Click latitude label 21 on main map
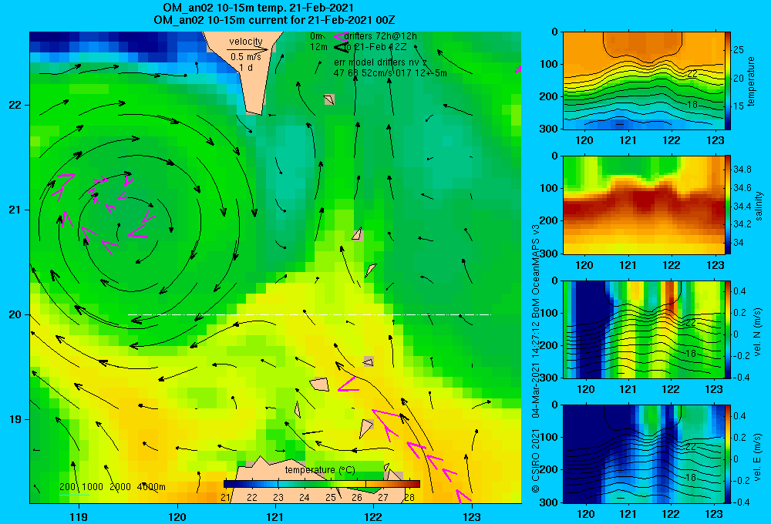Screen dimensions: 771x524 pos(15,210)
